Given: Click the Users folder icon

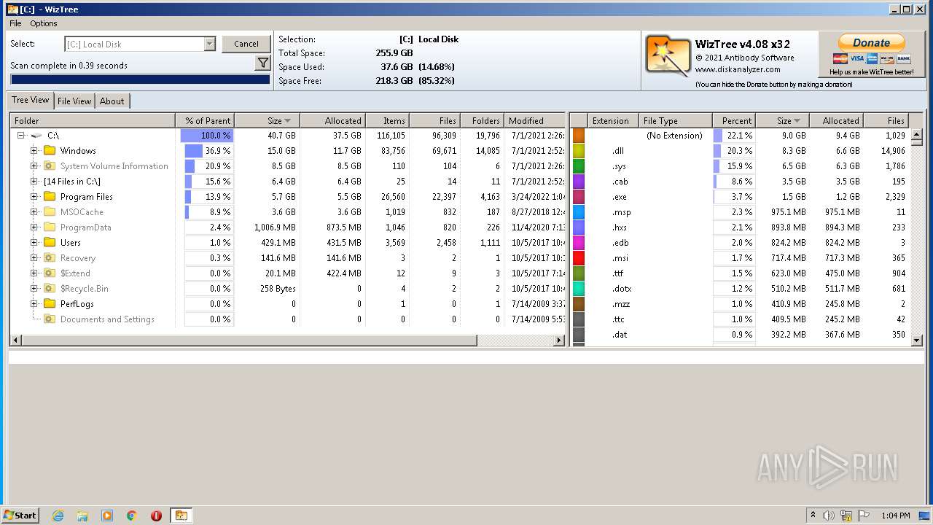Looking at the screenshot, I should [50, 243].
